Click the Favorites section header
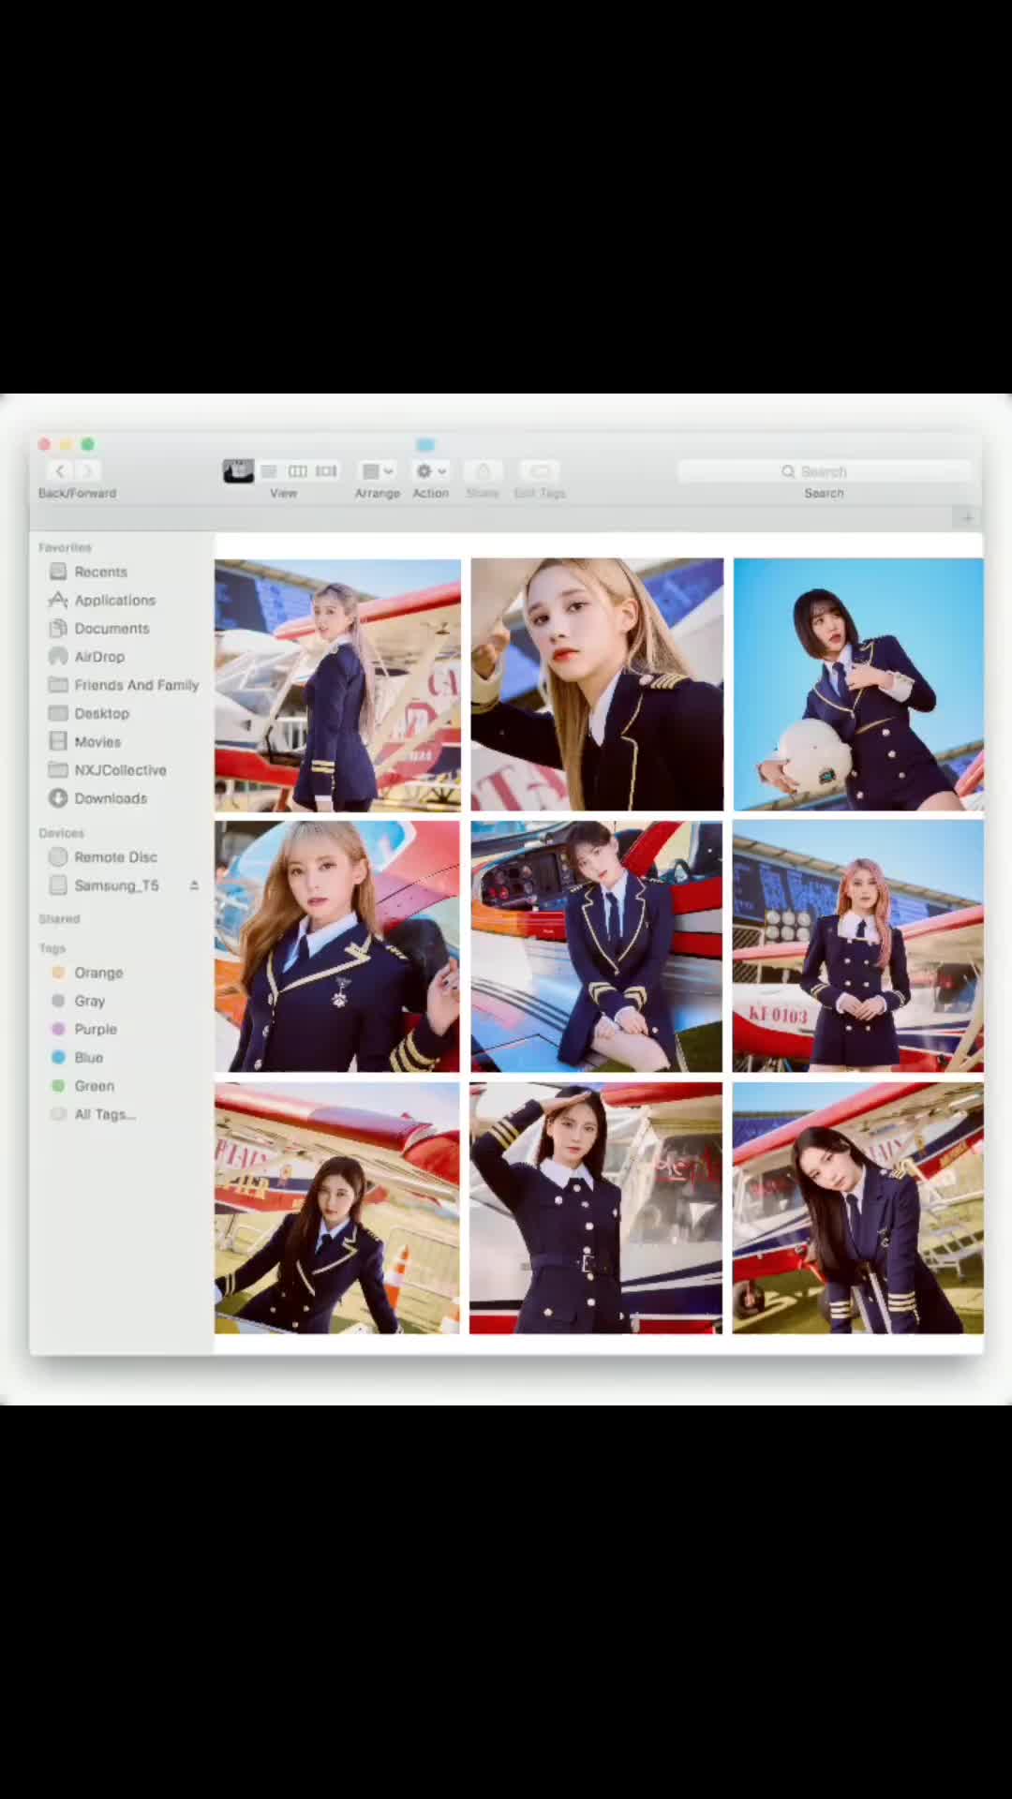This screenshot has width=1012, height=1799. pyautogui.click(x=65, y=547)
